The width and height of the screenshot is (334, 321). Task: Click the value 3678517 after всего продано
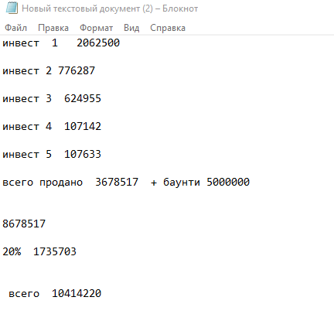pyautogui.click(x=117, y=182)
